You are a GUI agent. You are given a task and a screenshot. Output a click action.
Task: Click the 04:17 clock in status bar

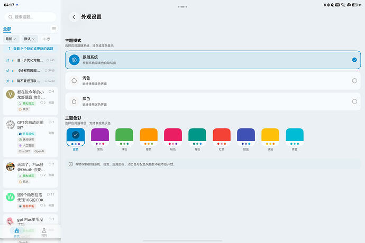[9, 5]
